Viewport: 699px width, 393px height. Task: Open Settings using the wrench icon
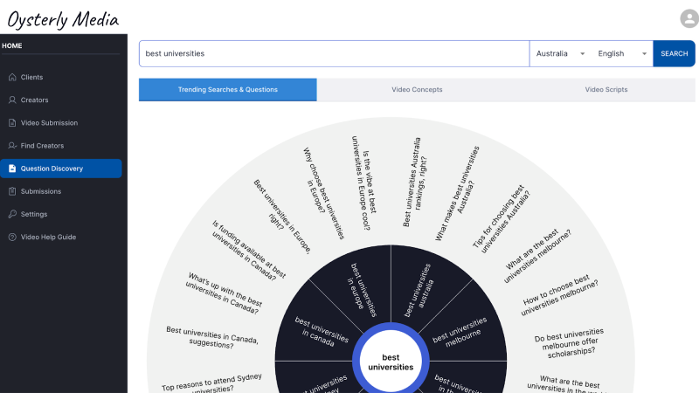[x=12, y=214]
